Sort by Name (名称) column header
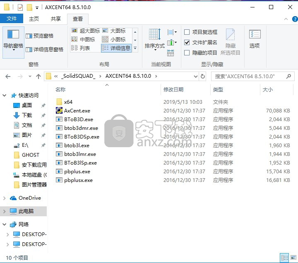The image size is (298, 263). point(60,89)
